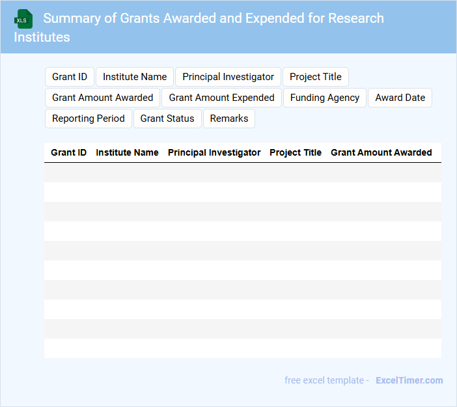Click the Grant Amount Awarded column header
The height and width of the screenshot is (407, 457).
pos(381,152)
